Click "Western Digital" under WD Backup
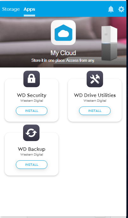Image resolution: width=128 pixels, height=218 pixels. click(x=32, y=154)
